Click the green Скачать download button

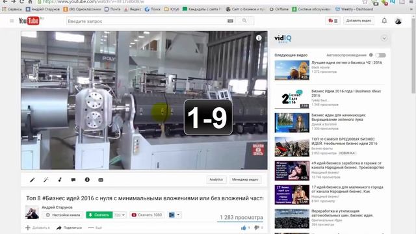(99, 215)
